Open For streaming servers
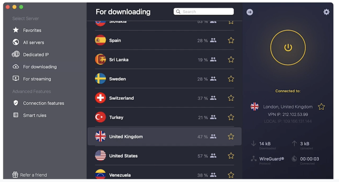The image size is (339, 182). 37,79
